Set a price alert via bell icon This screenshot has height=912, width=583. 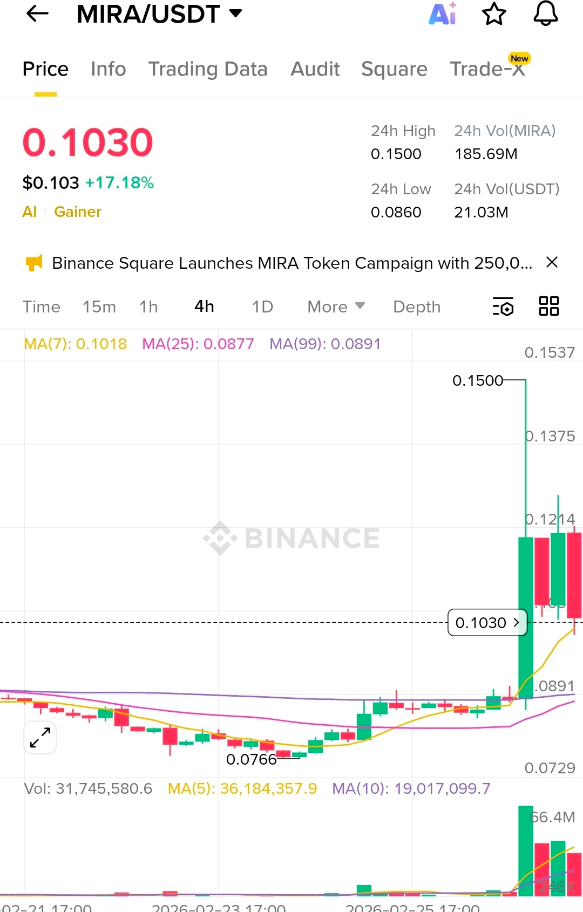pyautogui.click(x=546, y=14)
